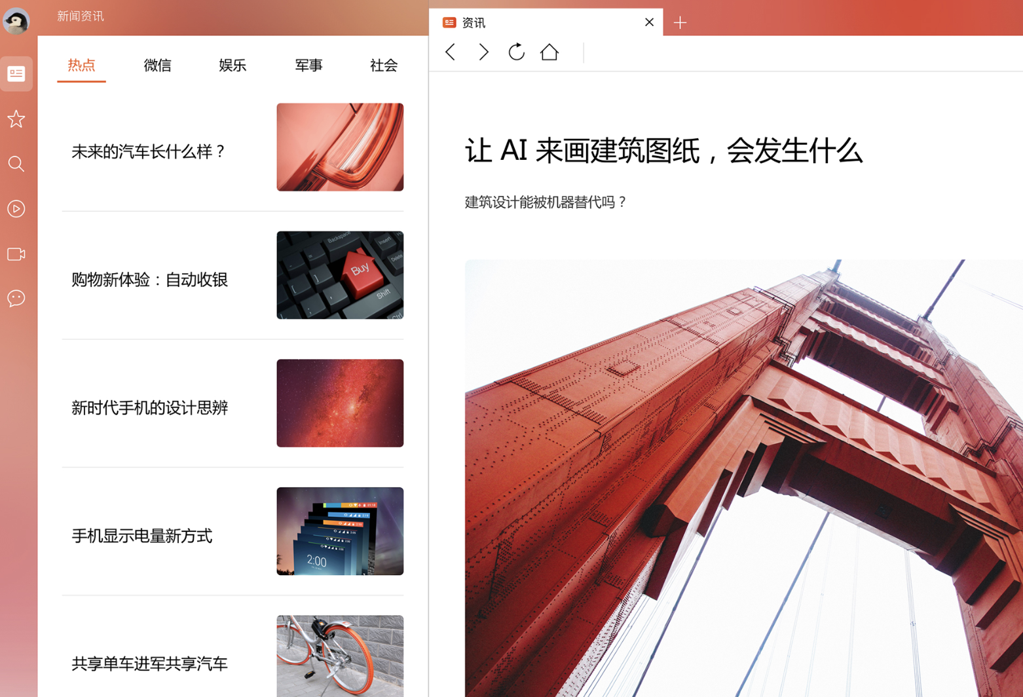Click the search magnifier in sidebar

[16, 164]
